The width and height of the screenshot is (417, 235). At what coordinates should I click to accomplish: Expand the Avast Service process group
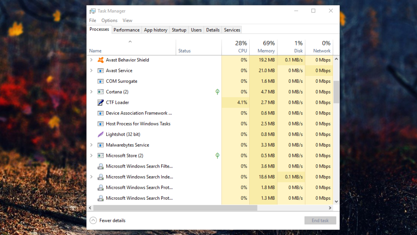[x=91, y=71]
